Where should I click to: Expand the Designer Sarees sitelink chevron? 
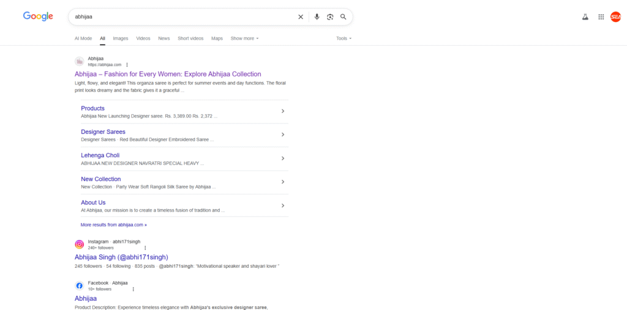[x=283, y=135]
